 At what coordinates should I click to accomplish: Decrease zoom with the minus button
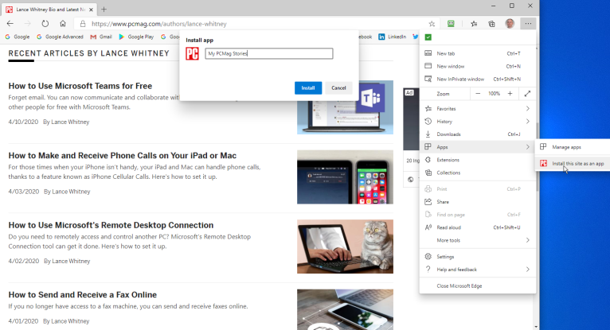478,94
